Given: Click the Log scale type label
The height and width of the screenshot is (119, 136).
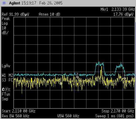Looking at the screenshot, I should [5, 23].
